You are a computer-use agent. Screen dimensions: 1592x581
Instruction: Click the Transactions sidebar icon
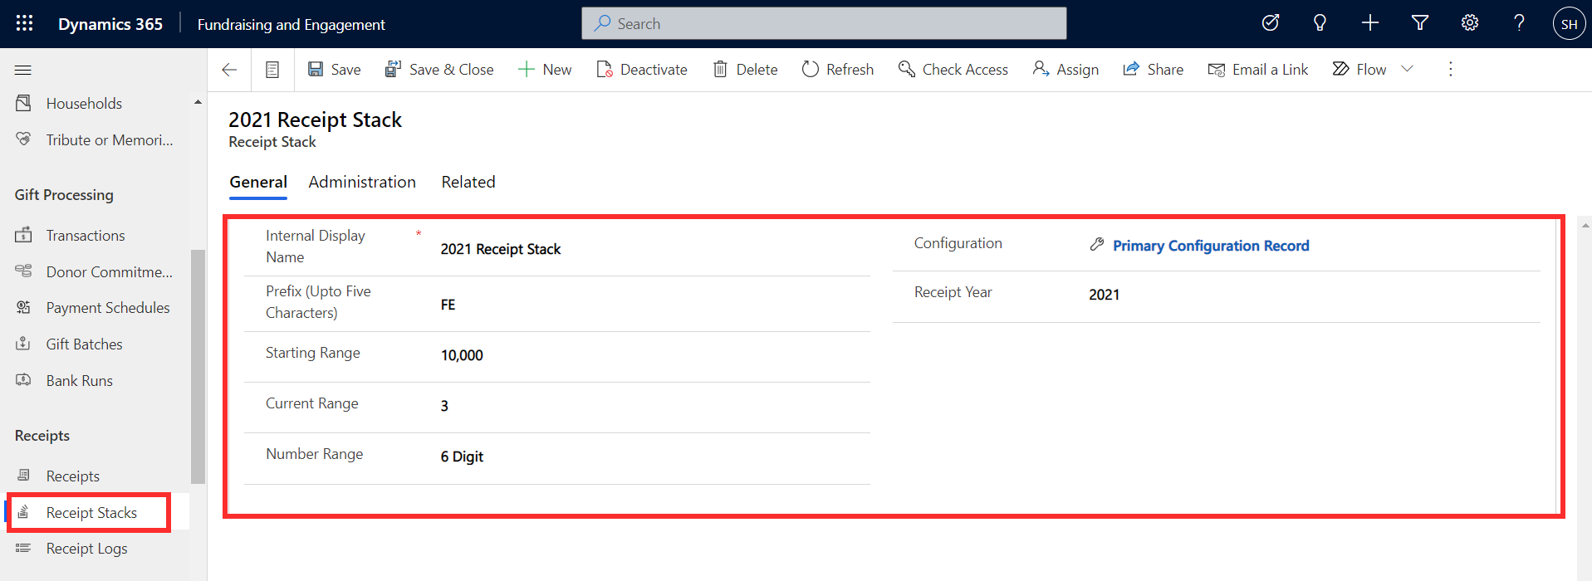(23, 235)
